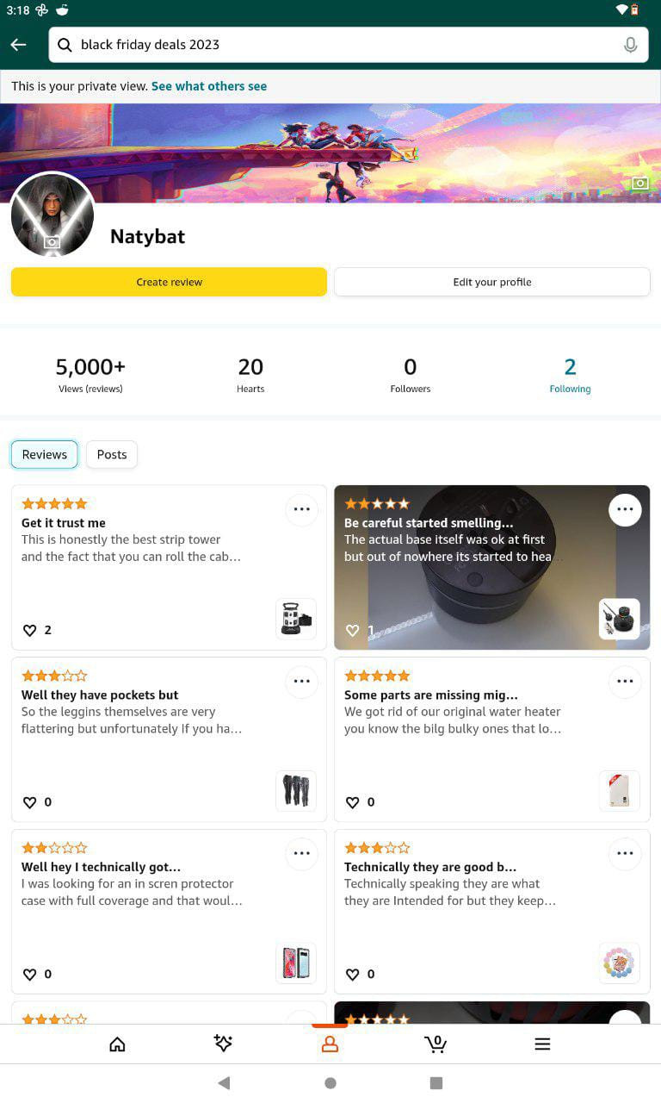Open options menu on 'Be careful started smelling' review
Image resolution: width=661 pixels, height=1103 pixels.
click(625, 509)
